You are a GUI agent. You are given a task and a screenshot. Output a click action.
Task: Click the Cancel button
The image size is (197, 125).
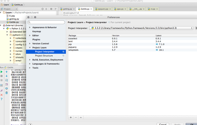[x=163, y=124]
